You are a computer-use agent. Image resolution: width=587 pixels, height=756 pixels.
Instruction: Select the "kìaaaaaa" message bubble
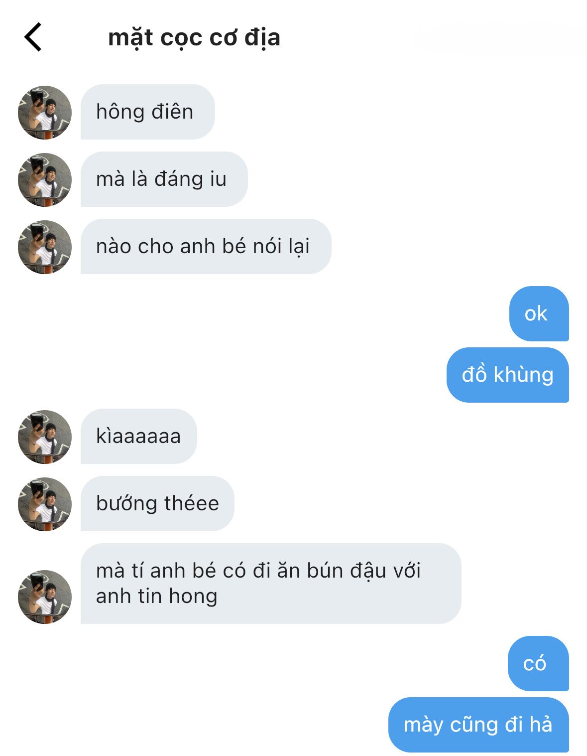coord(139,437)
